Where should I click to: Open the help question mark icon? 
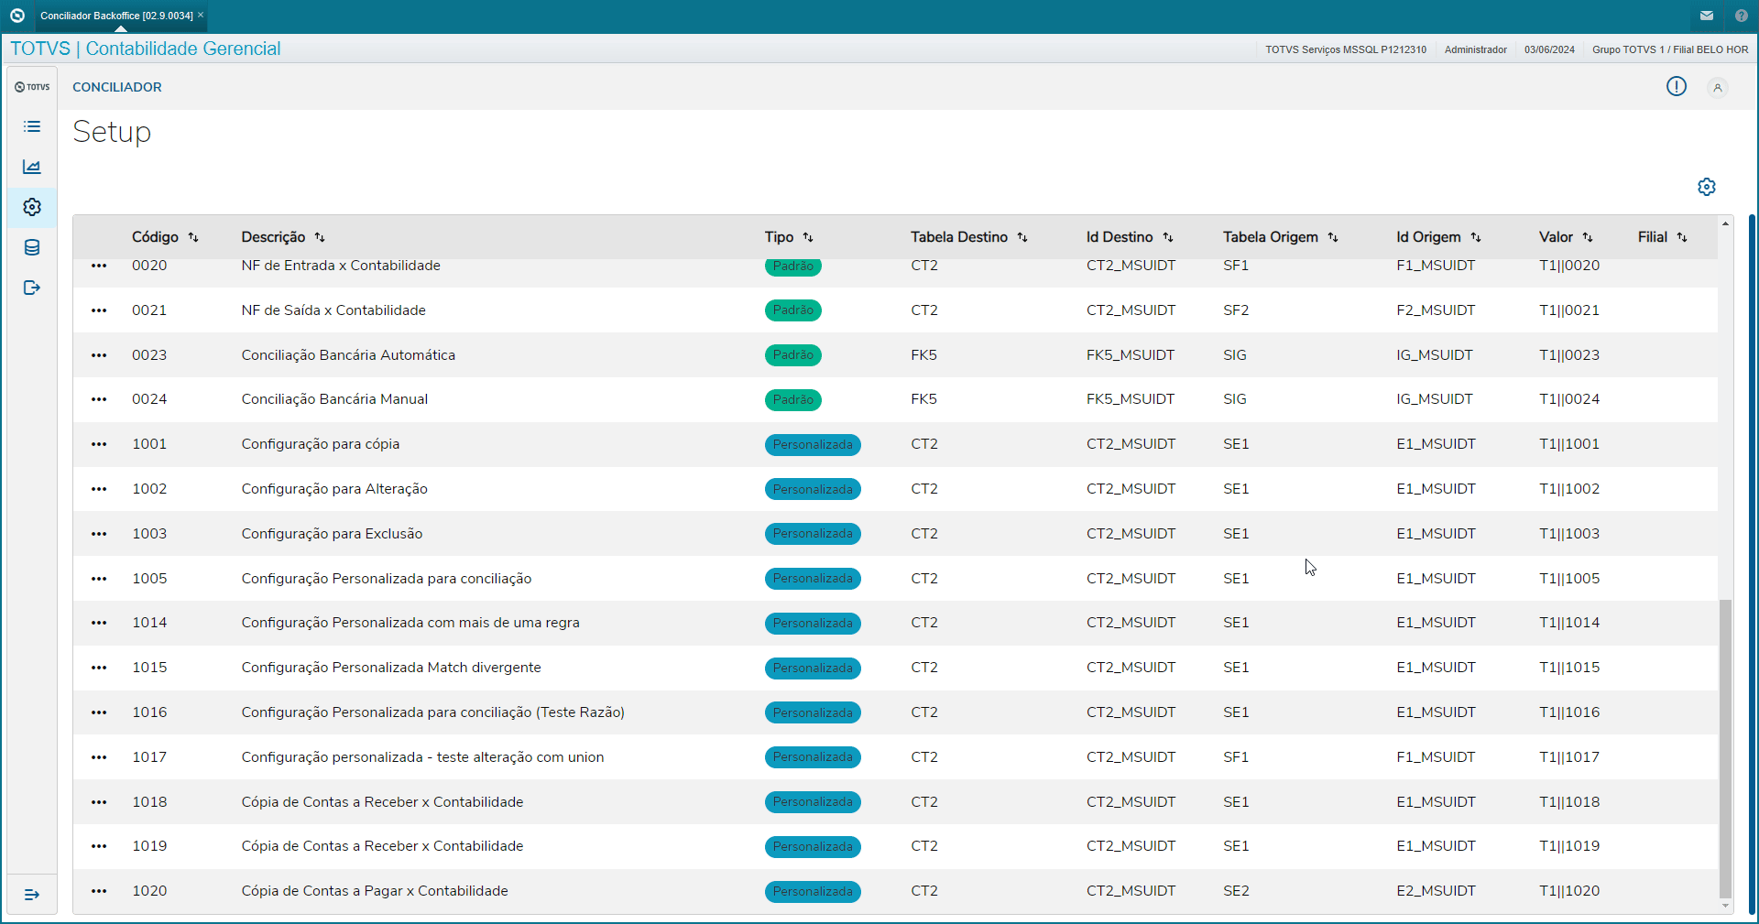coord(1742,16)
